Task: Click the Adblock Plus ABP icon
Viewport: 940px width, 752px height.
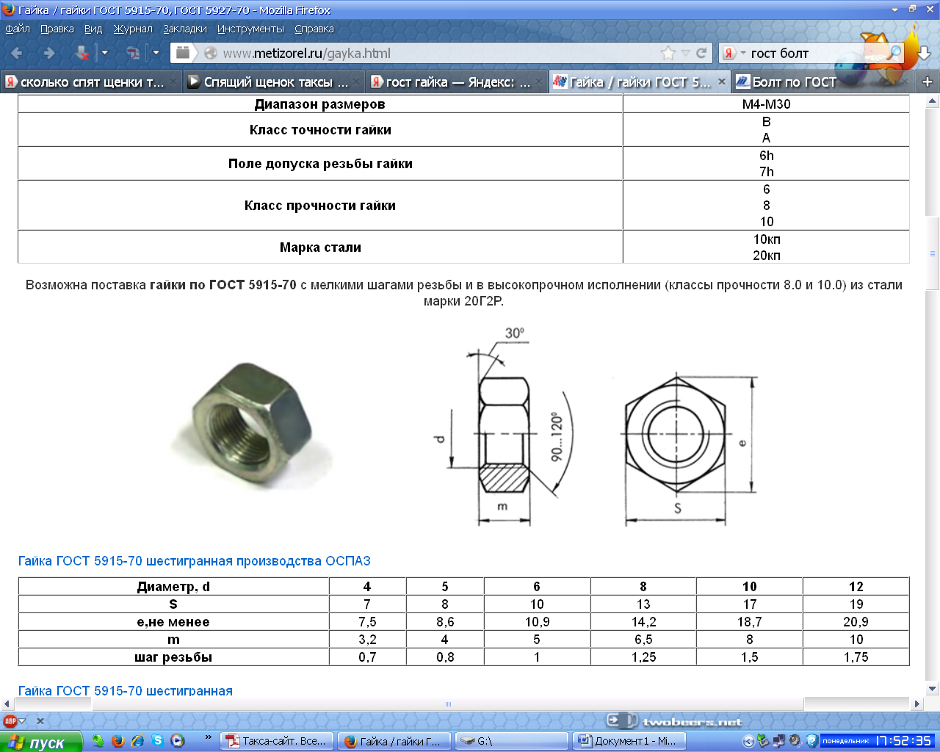Action: point(10,721)
